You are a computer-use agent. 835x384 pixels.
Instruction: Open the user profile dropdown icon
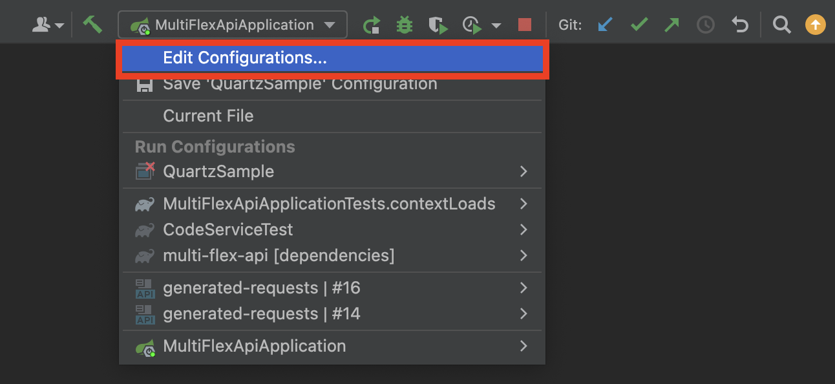49,25
